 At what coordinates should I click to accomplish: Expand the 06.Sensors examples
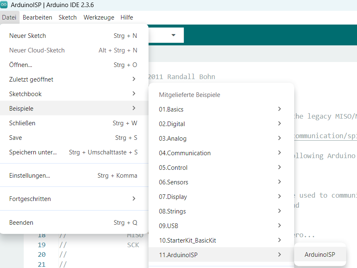pos(221,182)
